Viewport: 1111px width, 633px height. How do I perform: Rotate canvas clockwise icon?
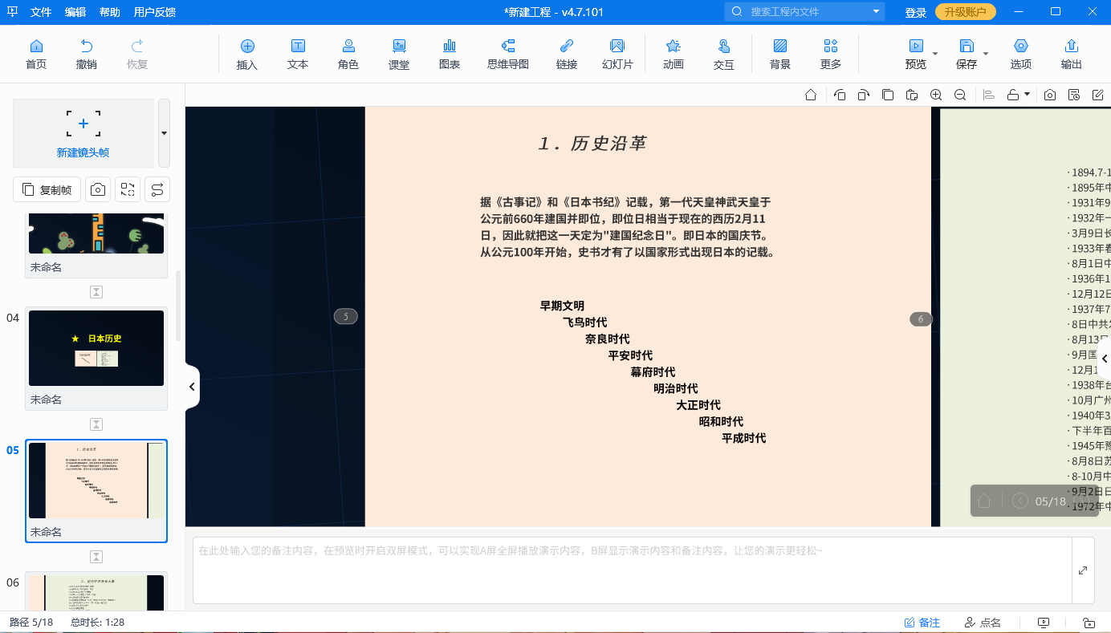tap(863, 95)
